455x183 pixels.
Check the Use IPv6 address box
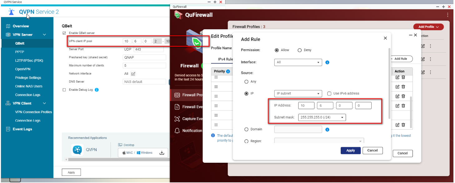pyautogui.click(x=329, y=94)
